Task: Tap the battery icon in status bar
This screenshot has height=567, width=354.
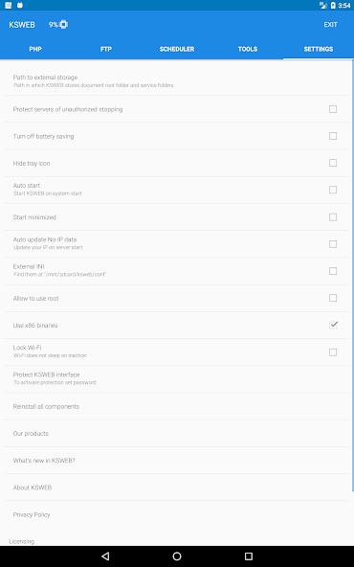Action: click(x=333, y=5)
